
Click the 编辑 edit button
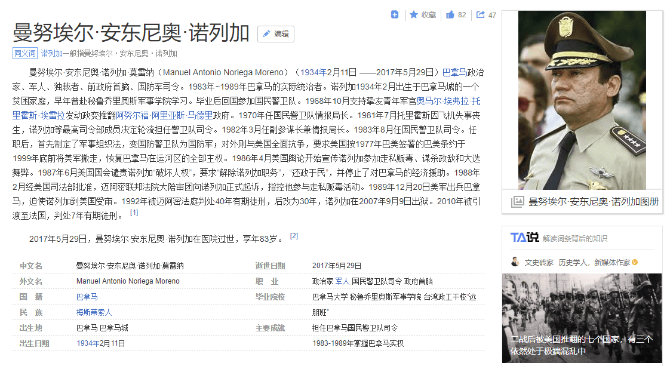click(276, 34)
